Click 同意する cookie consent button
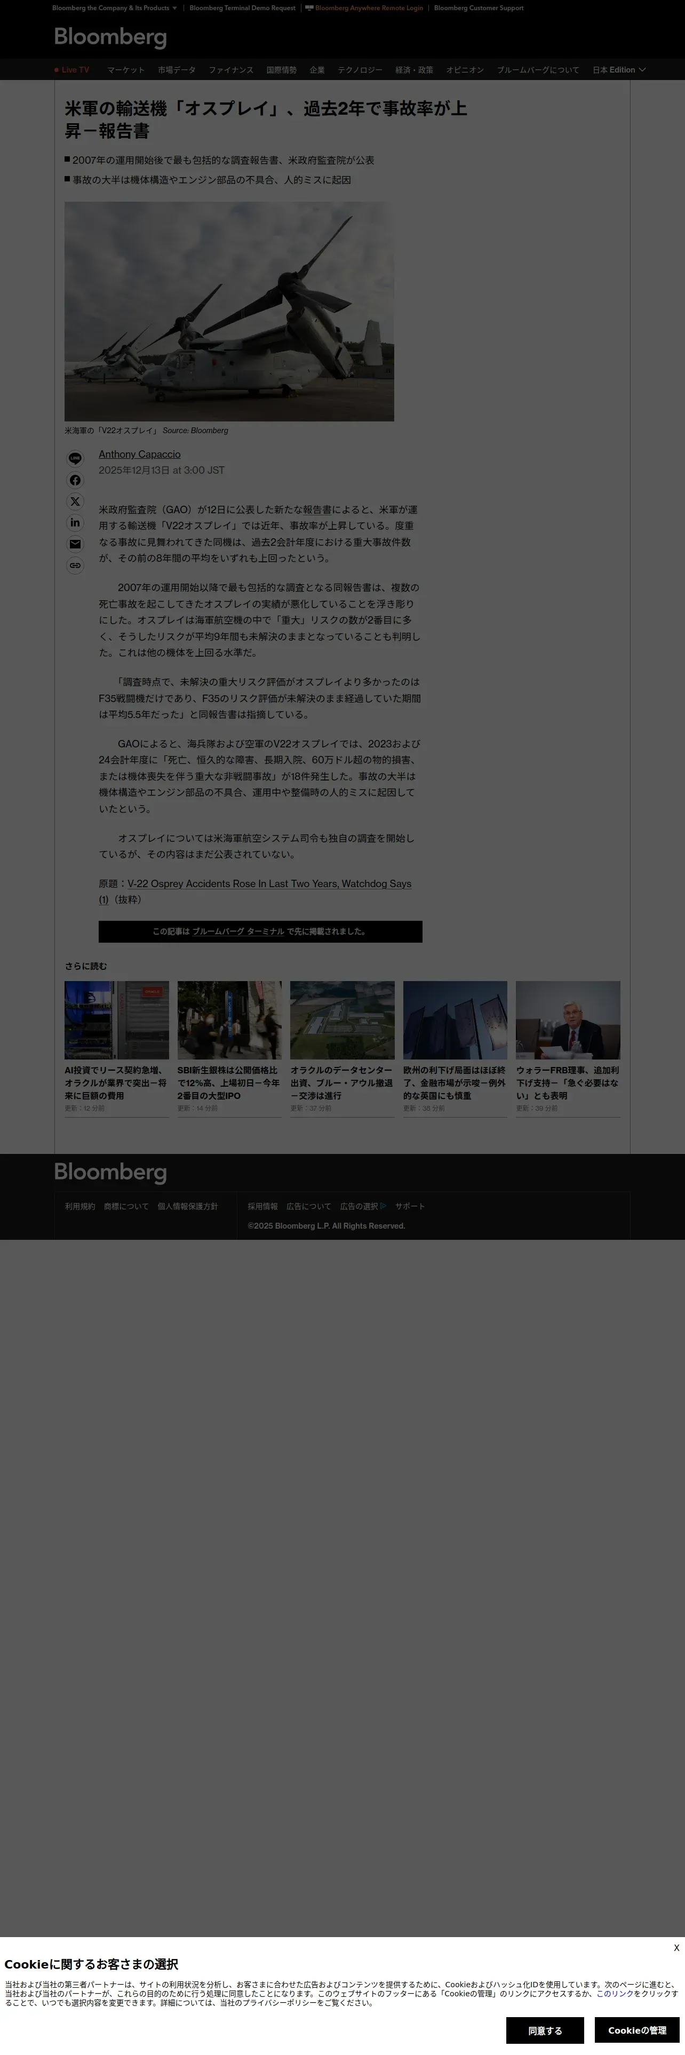Image resolution: width=685 pixels, height=2055 pixels. point(545,2029)
